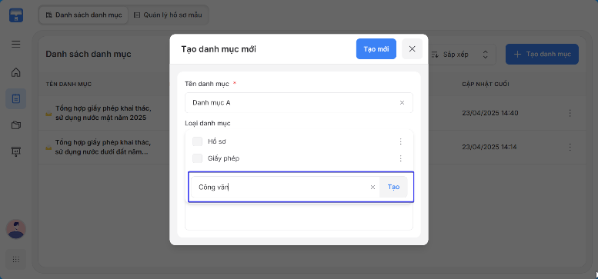Check the Hồ sơ checkbox
The image size is (598, 279).
click(x=197, y=141)
